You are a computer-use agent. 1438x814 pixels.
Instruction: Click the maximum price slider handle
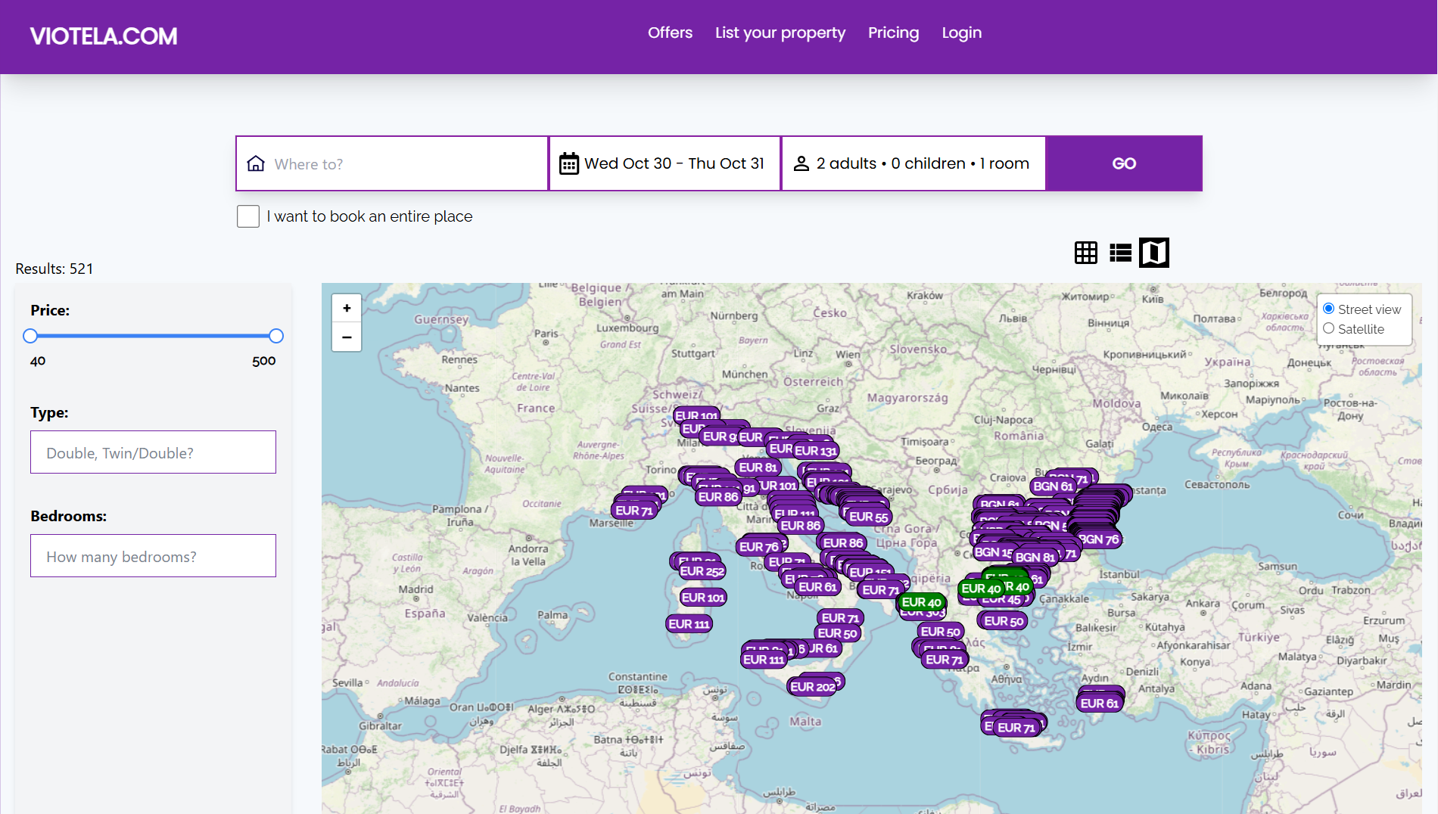tap(276, 336)
